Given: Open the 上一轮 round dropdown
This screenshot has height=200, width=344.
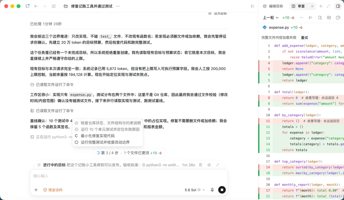Looking at the screenshot, I should click(270, 17).
